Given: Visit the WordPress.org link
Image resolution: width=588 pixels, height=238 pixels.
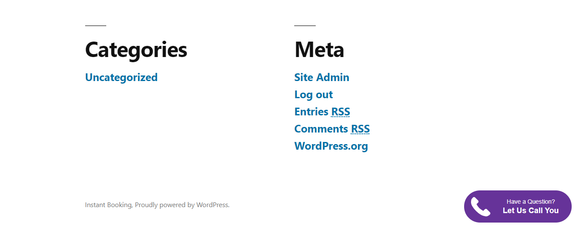Looking at the screenshot, I should click(331, 146).
